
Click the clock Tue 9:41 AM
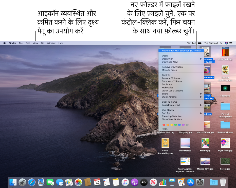(211, 43)
